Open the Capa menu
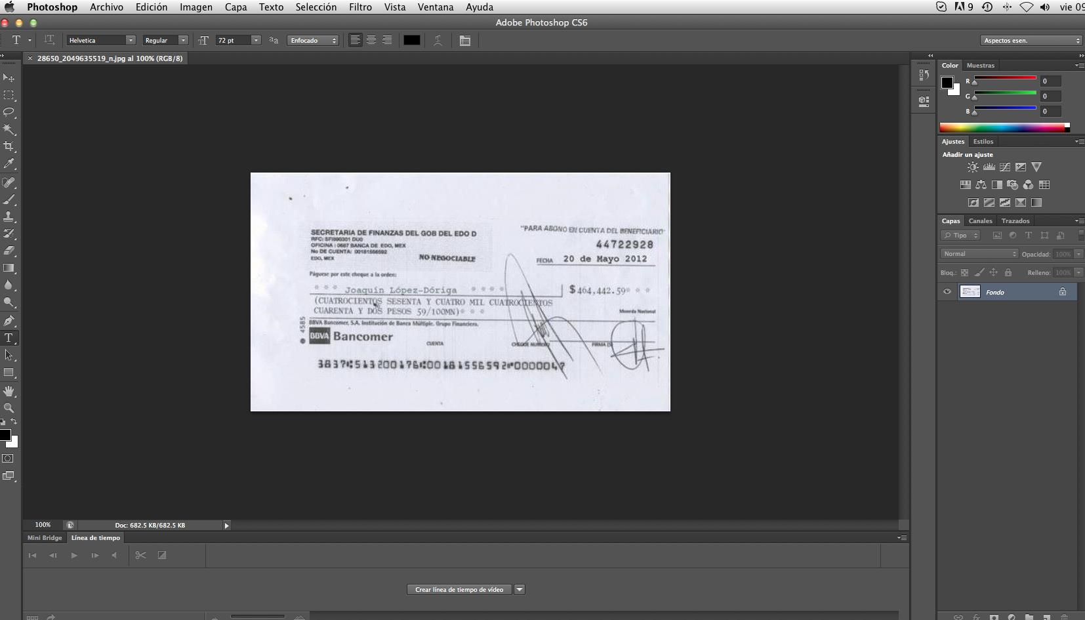This screenshot has height=620, width=1085. [236, 7]
